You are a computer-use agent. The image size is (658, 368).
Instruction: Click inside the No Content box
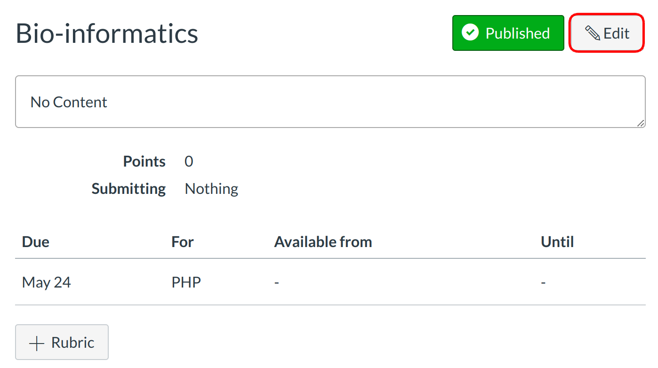[329, 102]
